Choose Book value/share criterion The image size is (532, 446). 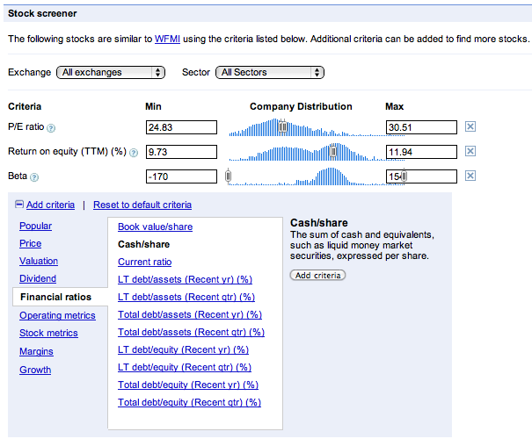coord(155,227)
